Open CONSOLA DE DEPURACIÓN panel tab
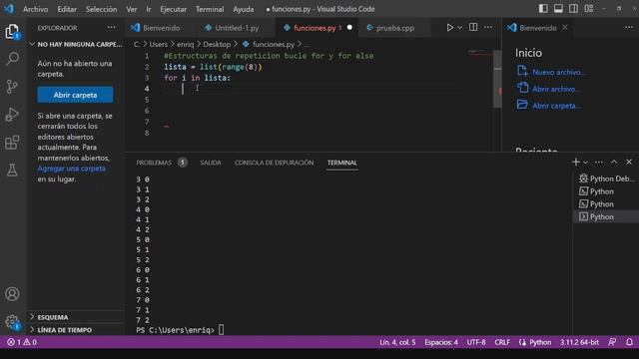Image resolution: width=639 pixels, height=359 pixels. tap(274, 163)
